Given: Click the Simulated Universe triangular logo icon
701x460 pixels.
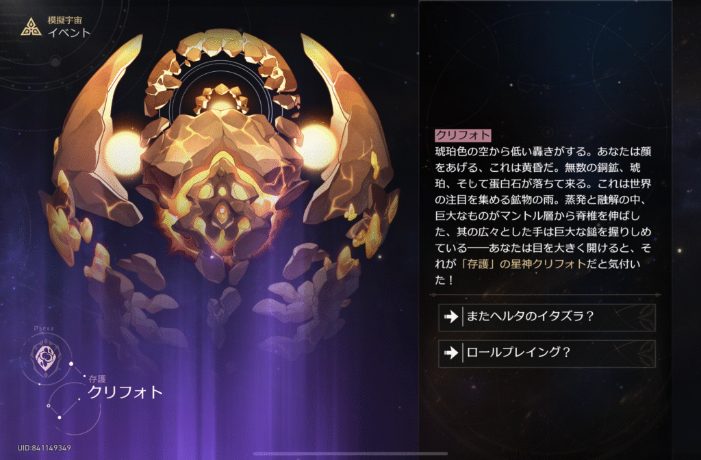Looking at the screenshot, I should tap(31, 27).
